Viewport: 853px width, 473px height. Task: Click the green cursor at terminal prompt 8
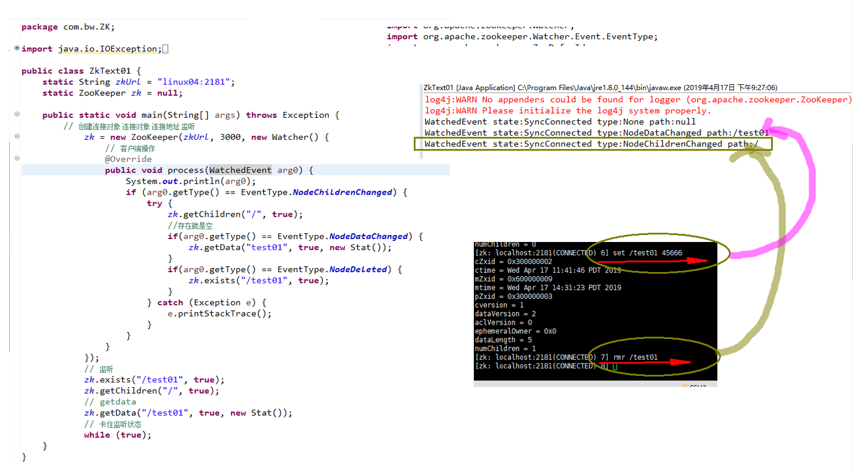pos(615,366)
